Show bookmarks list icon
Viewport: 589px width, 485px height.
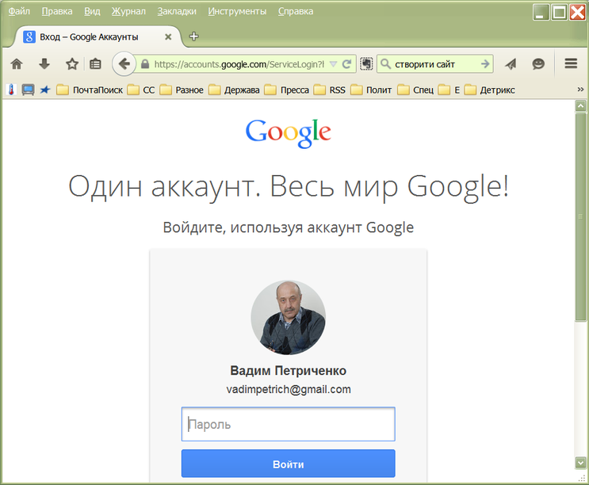(x=95, y=64)
